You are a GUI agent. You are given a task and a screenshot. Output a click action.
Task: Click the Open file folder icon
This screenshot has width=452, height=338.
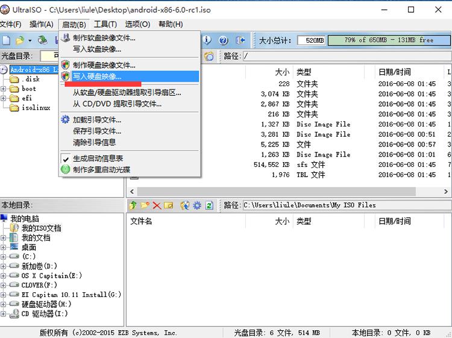point(20,40)
